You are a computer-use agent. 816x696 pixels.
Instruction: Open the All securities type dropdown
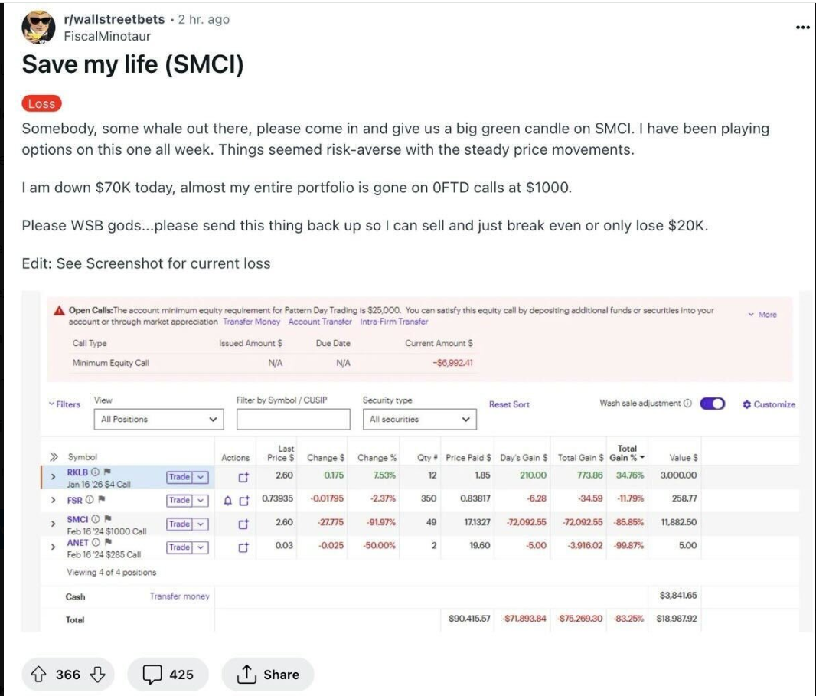419,419
